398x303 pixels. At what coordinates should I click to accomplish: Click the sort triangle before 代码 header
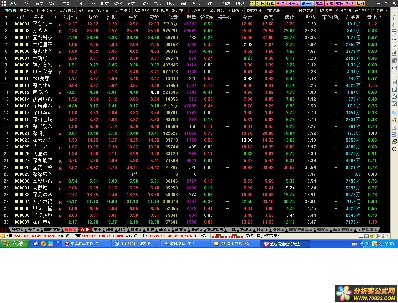[x=6, y=17]
